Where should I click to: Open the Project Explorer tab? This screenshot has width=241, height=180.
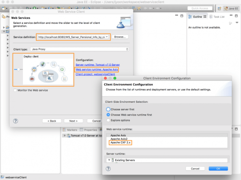tap(6, 17)
